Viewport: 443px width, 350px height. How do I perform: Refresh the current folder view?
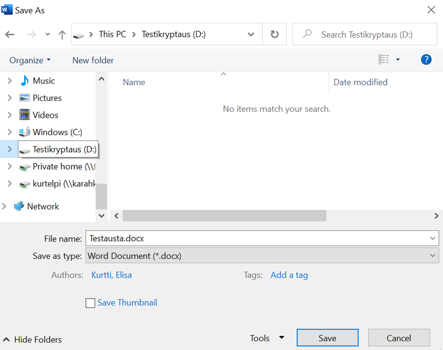tap(275, 35)
